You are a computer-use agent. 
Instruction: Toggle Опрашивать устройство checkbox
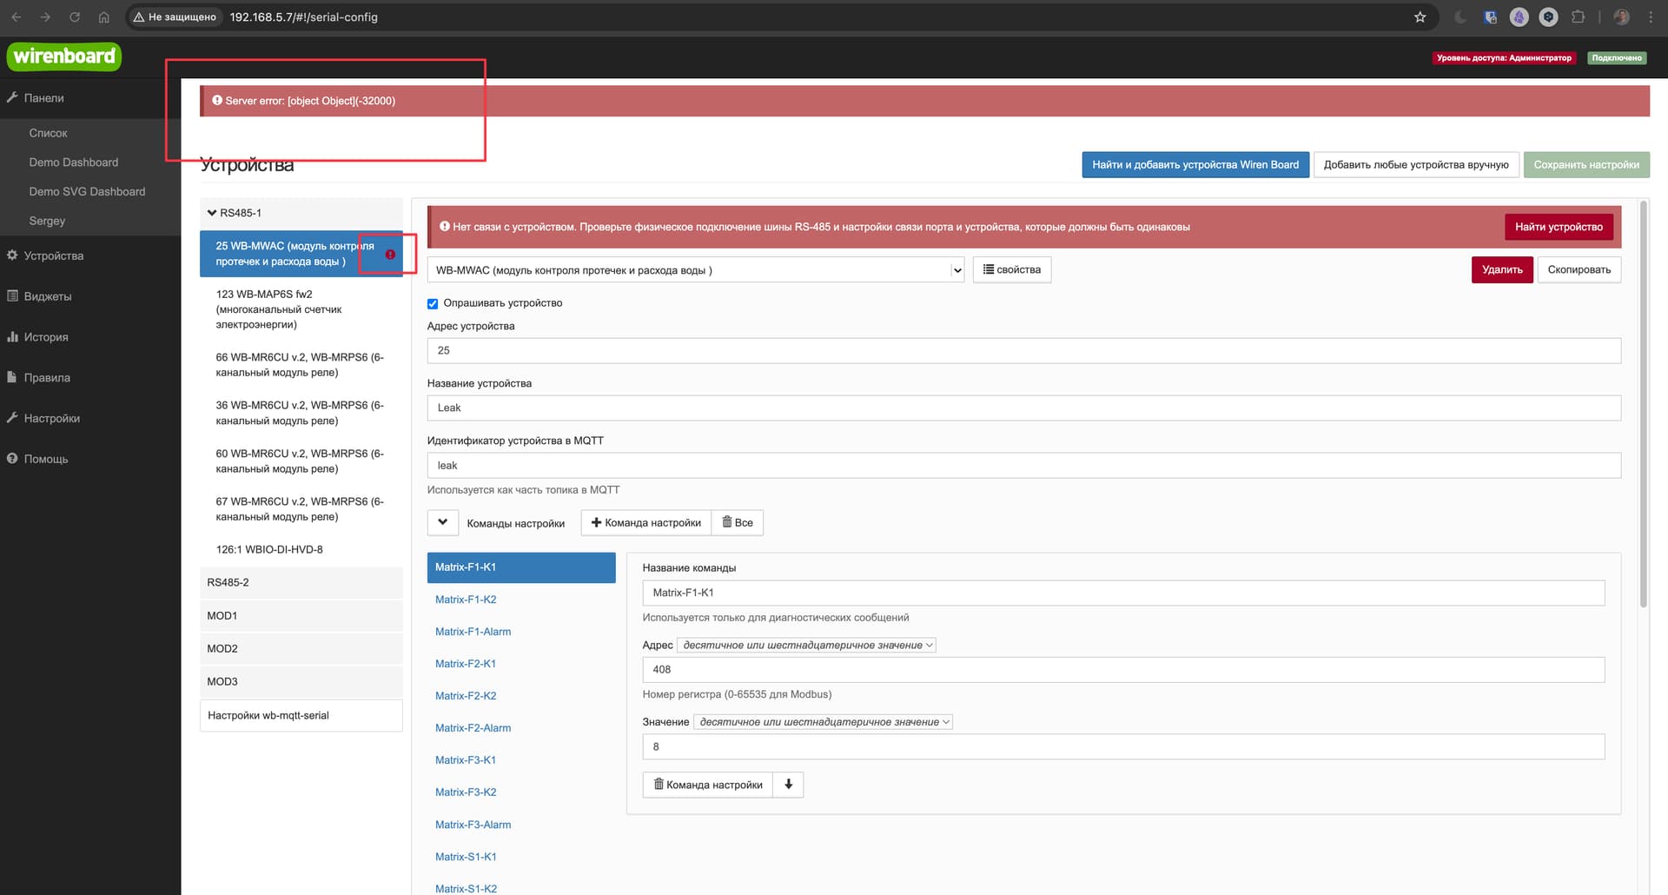[x=433, y=303]
